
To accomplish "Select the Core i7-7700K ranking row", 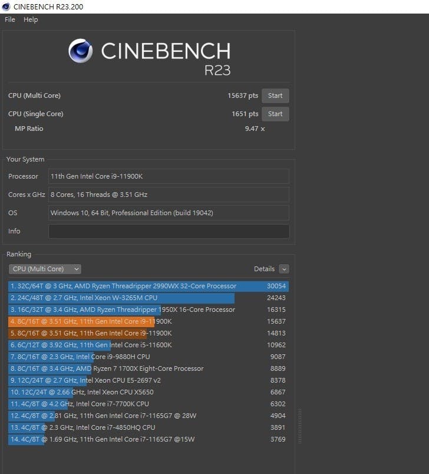I will tap(148, 404).
